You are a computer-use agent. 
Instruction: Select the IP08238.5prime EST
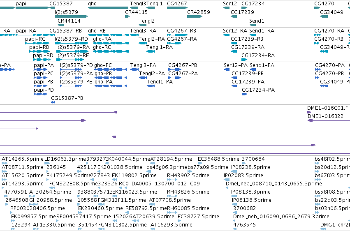click(x=234, y=171)
